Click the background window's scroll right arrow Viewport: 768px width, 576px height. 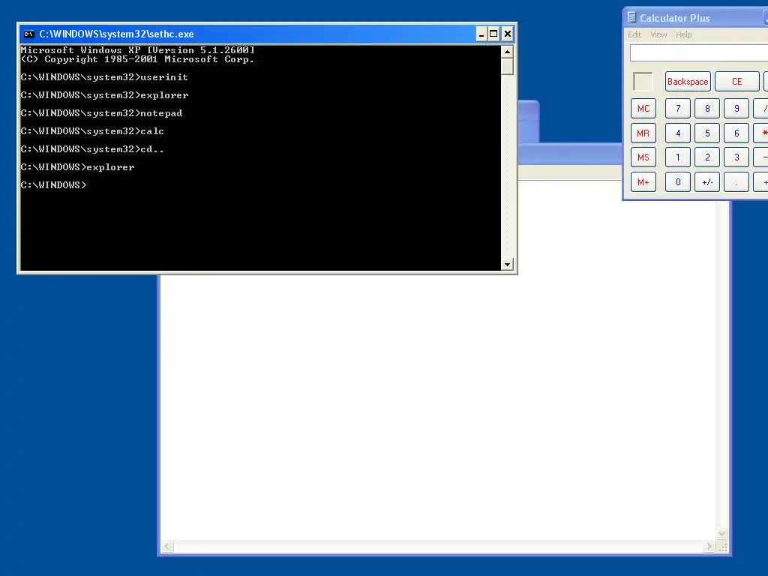(709, 546)
